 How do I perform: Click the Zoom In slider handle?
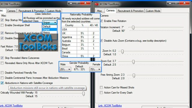(122, 51)
